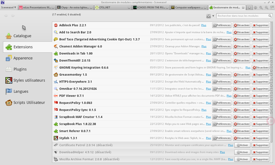This screenshot has height=165, width=275.
Task: Open a new tab with plus icon
Action: [249, 8]
